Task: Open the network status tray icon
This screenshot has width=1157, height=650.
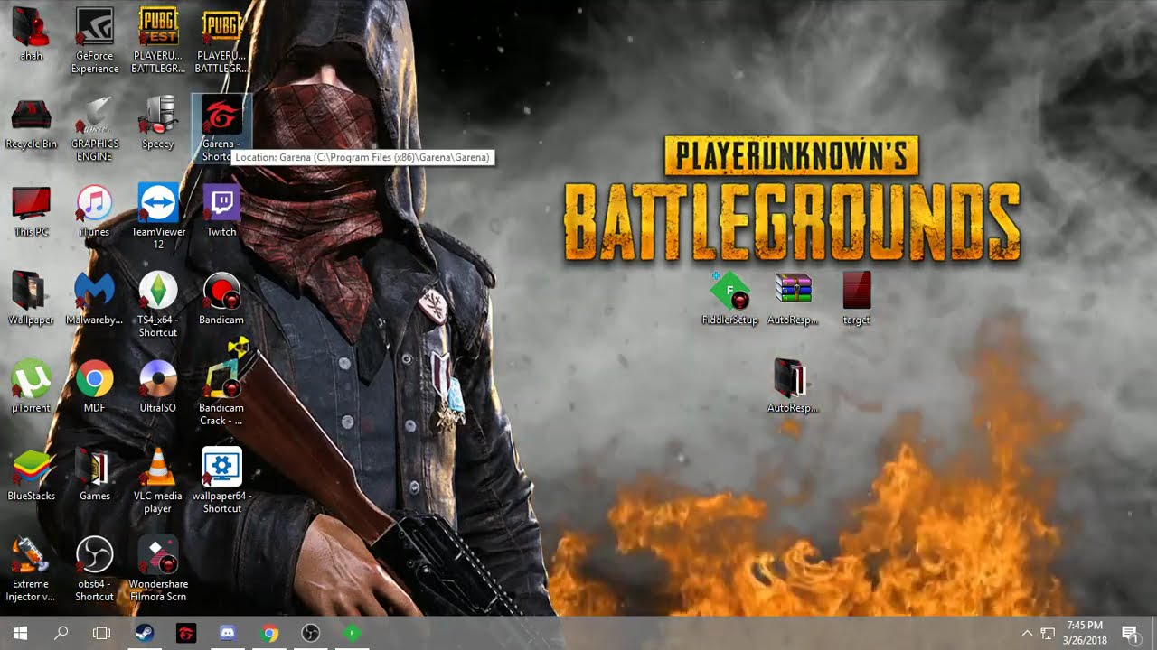Action: click(1048, 633)
